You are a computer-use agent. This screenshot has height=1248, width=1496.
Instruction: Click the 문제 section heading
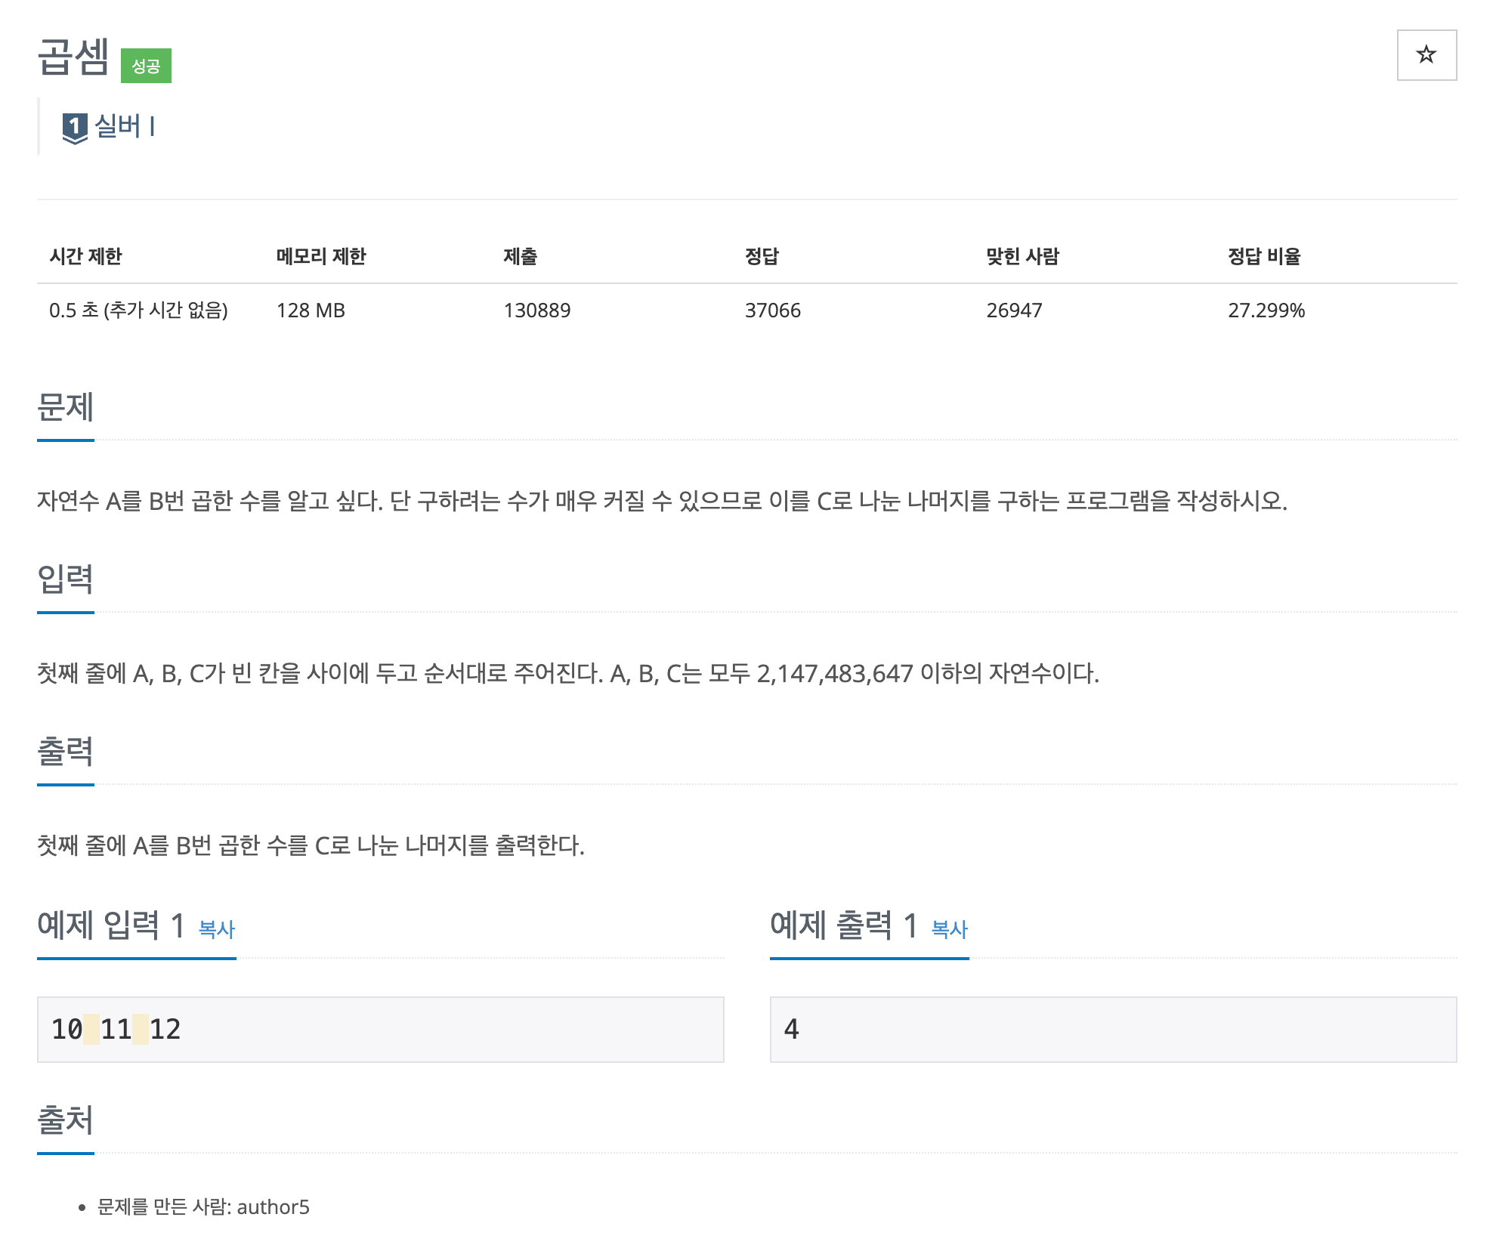65,407
